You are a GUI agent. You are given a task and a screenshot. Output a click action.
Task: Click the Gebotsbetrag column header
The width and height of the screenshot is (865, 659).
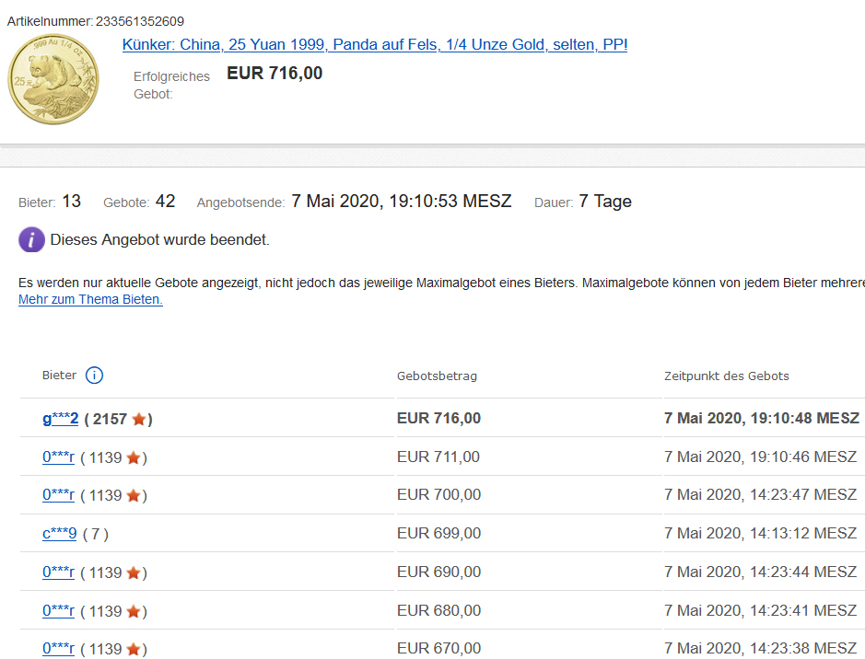pyautogui.click(x=437, y=376)
